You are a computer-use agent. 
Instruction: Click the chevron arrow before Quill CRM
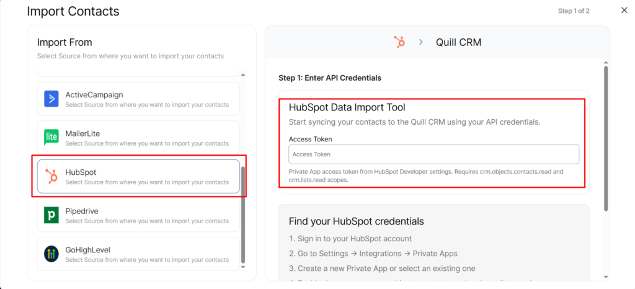point(420,42)
